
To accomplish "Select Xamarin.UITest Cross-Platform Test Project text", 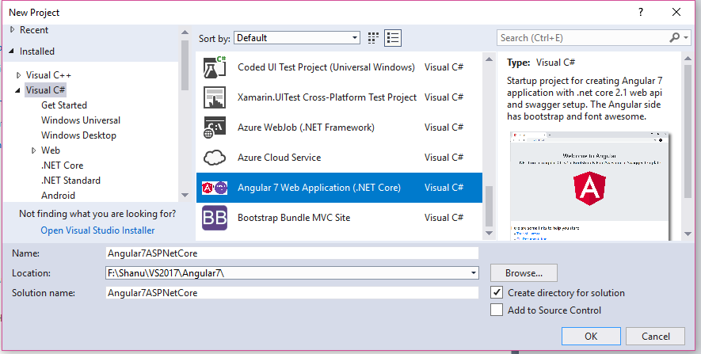I will click(327, 97).
